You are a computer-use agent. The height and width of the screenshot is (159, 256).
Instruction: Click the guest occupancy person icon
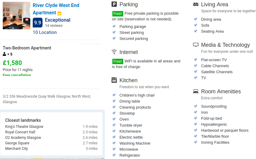(5, 54)
